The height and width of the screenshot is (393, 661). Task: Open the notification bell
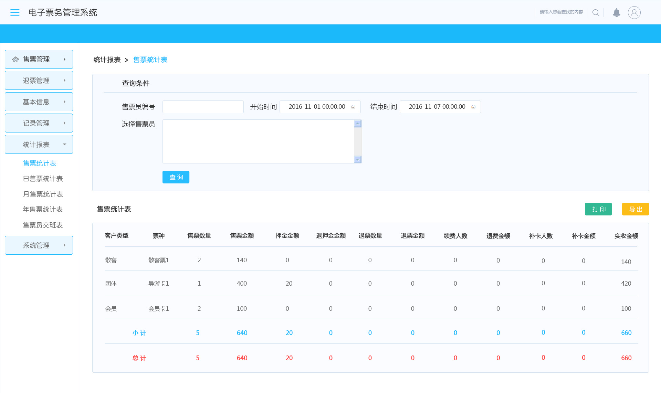click(x=616, y=12)
